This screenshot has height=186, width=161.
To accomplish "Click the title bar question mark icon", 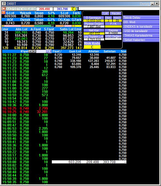I will [4, 4].
